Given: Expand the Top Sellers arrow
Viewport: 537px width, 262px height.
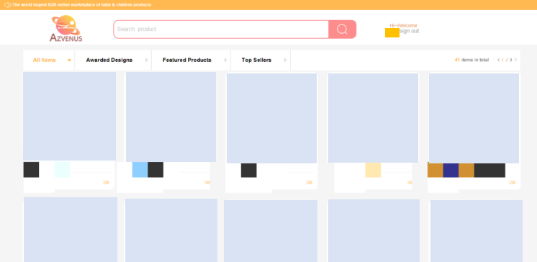Looking at the screenshot, I should (x=285, y=60).
